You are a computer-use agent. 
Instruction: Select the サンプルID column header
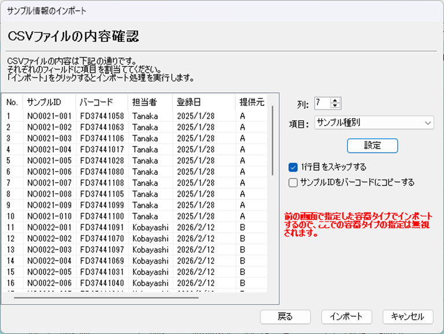click(x=48, y=102)
